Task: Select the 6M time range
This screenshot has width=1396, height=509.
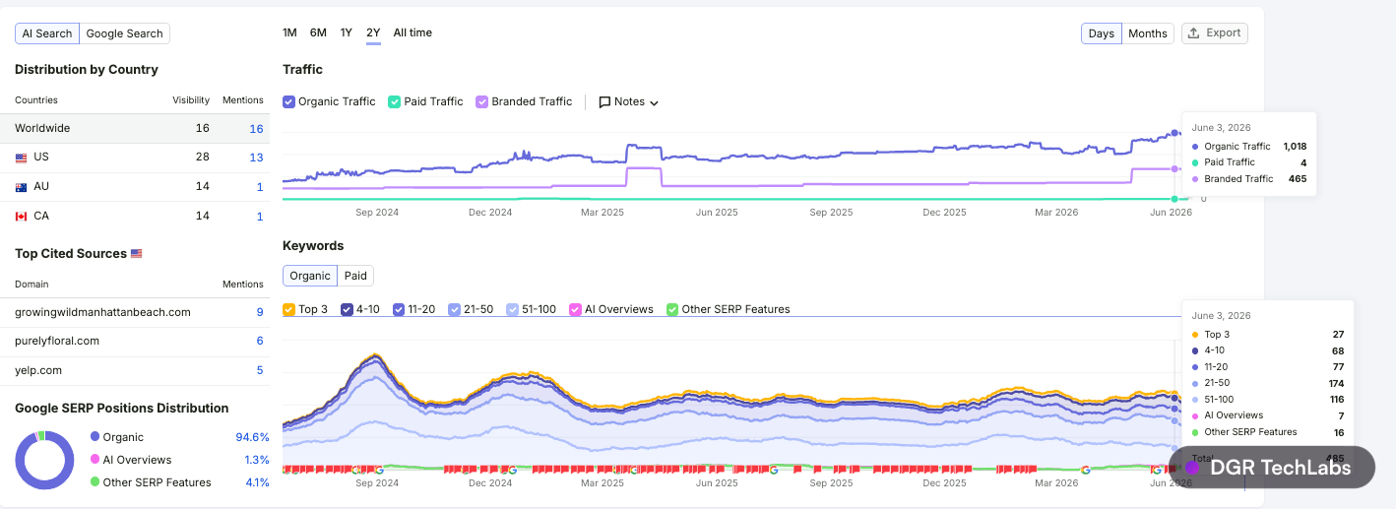Action: tap(318, 32)
